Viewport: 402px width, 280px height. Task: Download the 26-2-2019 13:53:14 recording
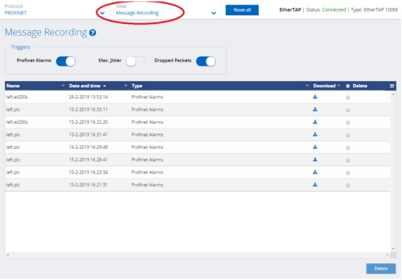click(315, 96)
